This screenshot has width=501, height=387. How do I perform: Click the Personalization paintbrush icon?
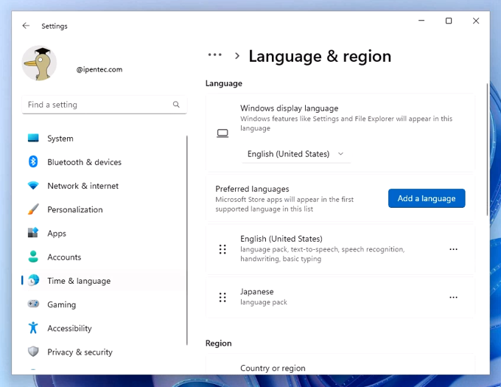(x=33, y=209)
